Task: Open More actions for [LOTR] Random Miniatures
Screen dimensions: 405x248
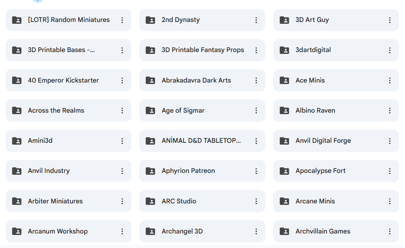Action: pyautogui.click(x=122, y=20)
